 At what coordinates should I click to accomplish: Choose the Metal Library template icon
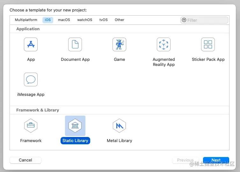coord(120,125)
